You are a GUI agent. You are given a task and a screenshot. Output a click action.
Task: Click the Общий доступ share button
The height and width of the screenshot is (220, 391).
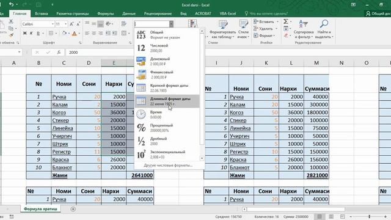coord(378,13)
